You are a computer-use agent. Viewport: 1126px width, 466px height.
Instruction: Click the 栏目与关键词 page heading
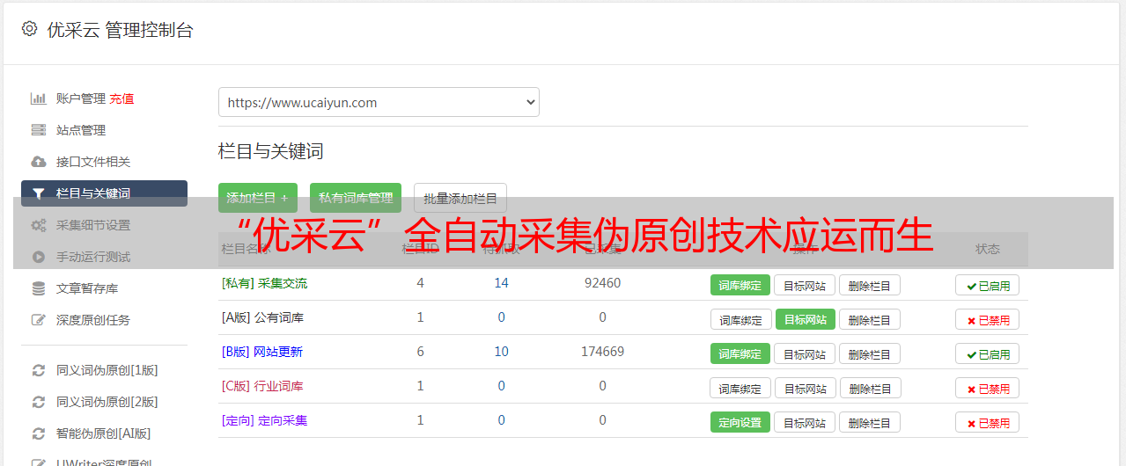[x=271, y=151]
